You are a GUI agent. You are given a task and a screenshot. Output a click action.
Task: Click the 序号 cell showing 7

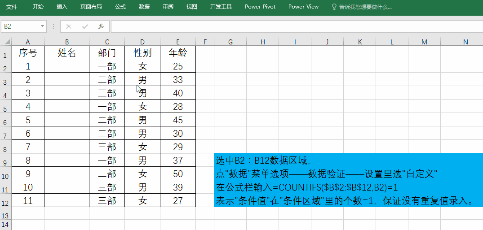point(28,147)
